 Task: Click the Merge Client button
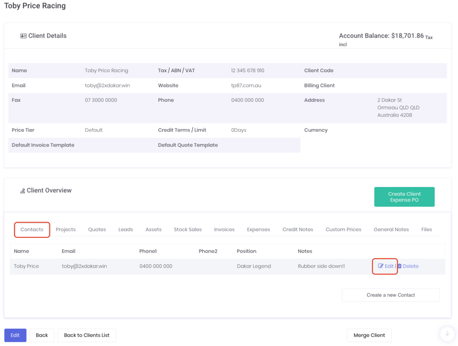pos(369,335)
